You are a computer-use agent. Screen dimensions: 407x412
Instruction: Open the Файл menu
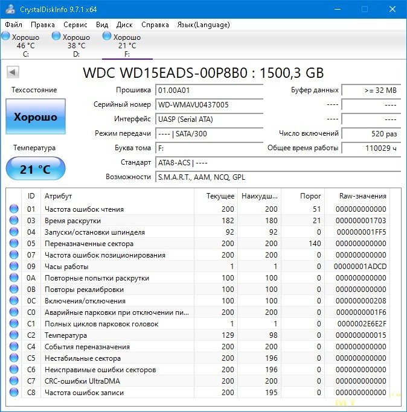pos(13,25)
